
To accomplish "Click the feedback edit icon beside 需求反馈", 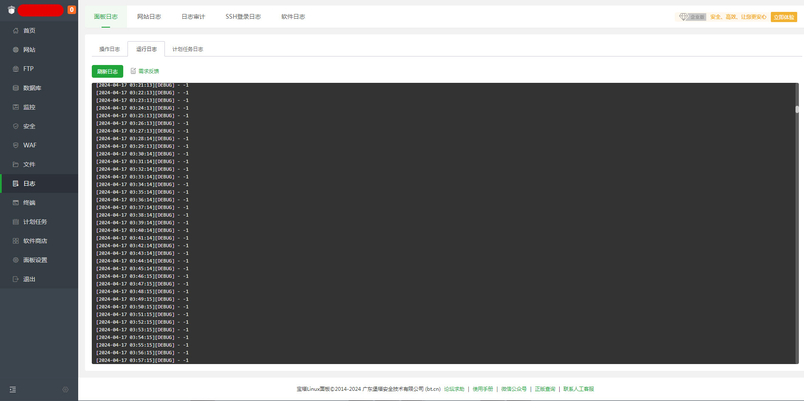I will point(133,71).
